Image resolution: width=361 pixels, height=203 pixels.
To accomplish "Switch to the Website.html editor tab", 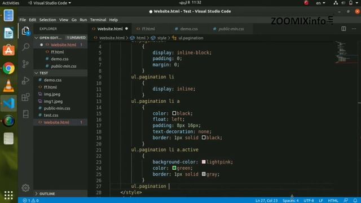I will (110, 29).
